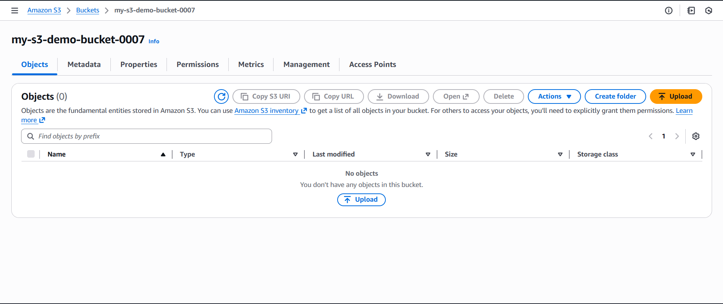This screenshot has height=304, width=723.
Task: Open Buckets breadcrumb link
Action: pyautogui.click(x=87, y=10)
